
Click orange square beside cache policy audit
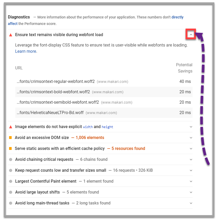[11, 149]
